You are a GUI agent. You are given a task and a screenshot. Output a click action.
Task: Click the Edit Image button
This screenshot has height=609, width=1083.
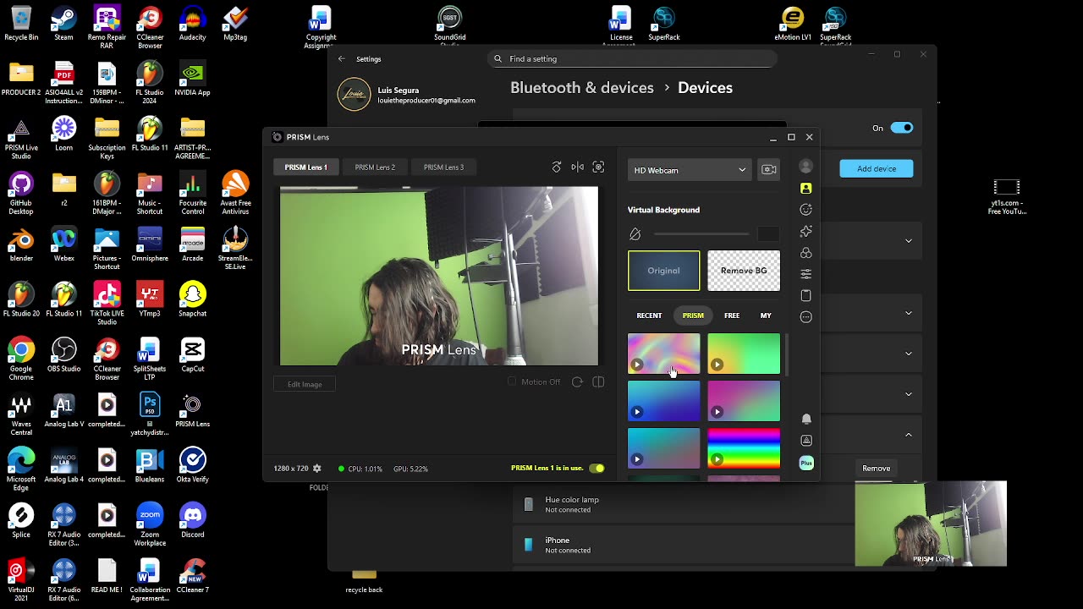305,384
